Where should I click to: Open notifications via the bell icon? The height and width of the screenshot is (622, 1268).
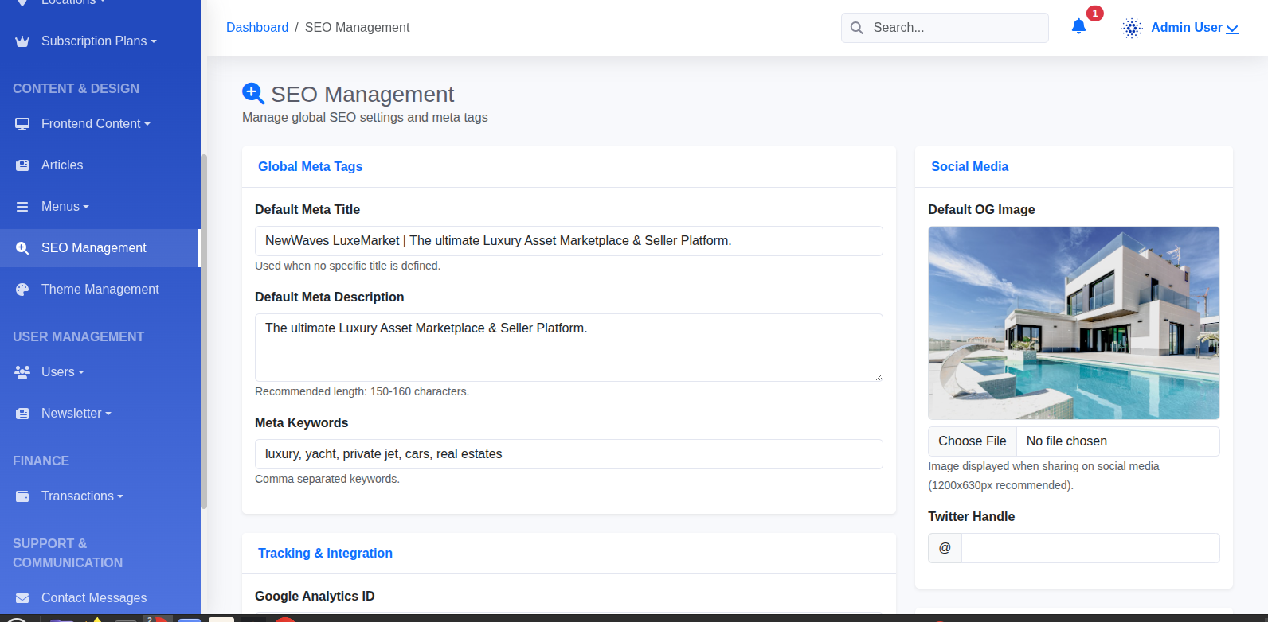(1078, 27)
